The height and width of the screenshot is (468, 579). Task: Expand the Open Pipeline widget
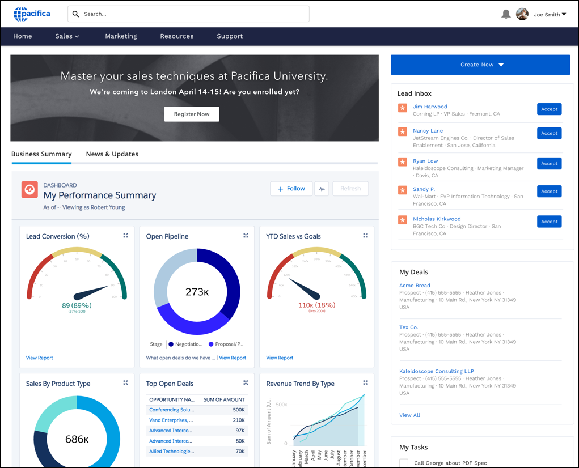tap(246, 235)
